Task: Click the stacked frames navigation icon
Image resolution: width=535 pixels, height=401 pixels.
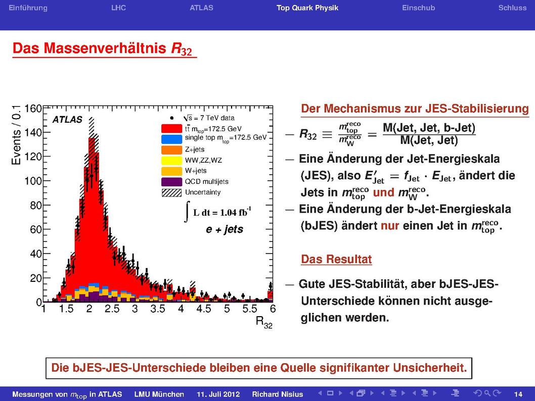Action: click(x=361, y=393)
